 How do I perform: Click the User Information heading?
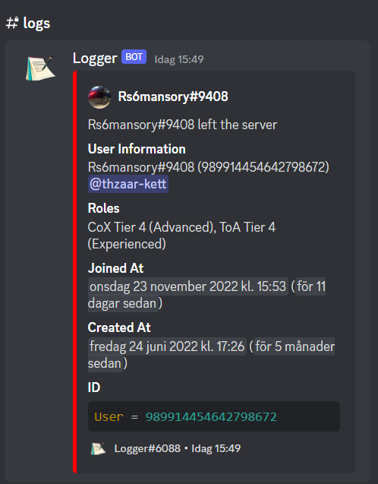click(x=137, y=149)
